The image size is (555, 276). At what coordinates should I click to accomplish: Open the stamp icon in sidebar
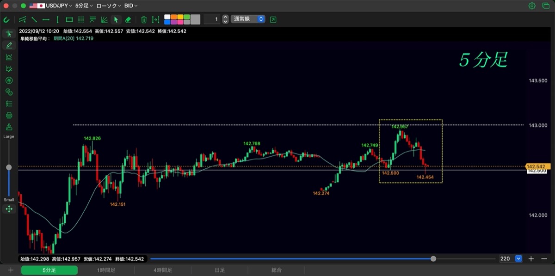pos(9,127)
